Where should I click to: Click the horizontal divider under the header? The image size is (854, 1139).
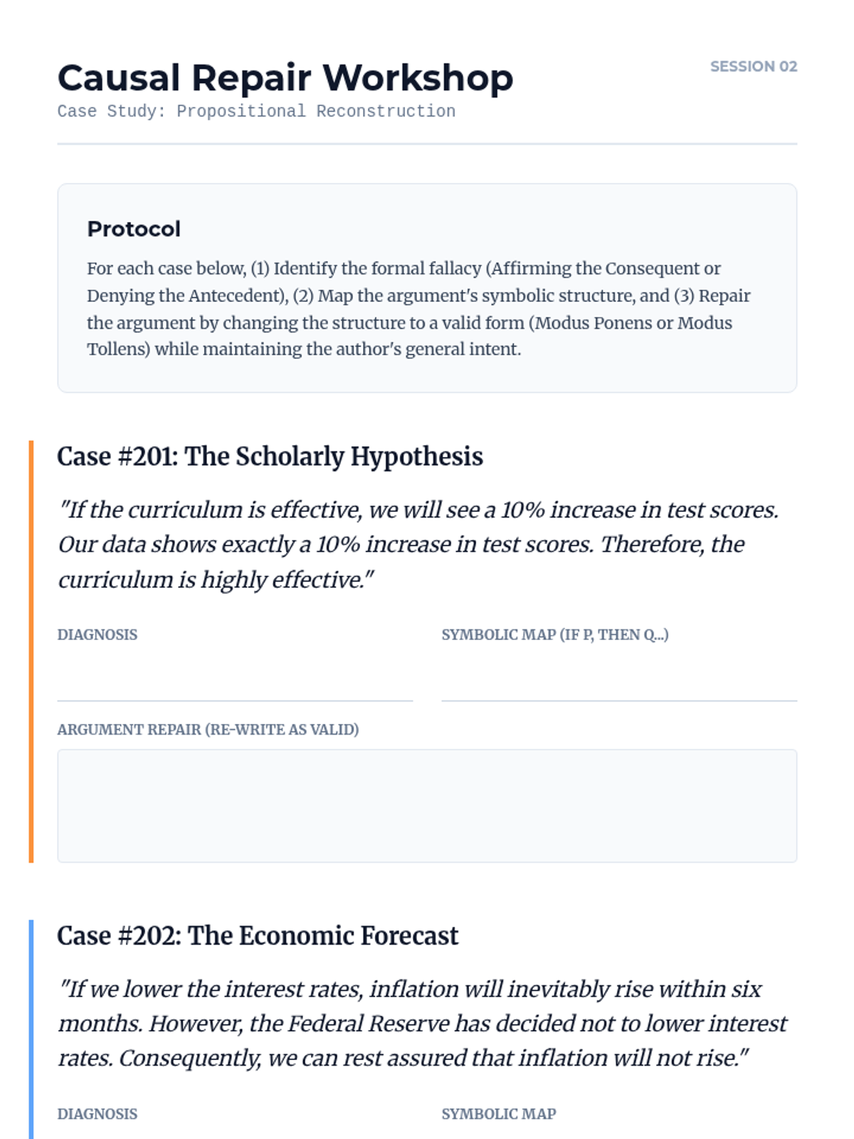(427, 144)
